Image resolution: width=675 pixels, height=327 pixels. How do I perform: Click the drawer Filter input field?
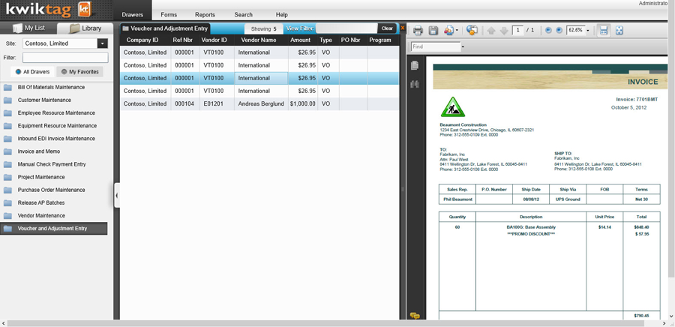65,58
